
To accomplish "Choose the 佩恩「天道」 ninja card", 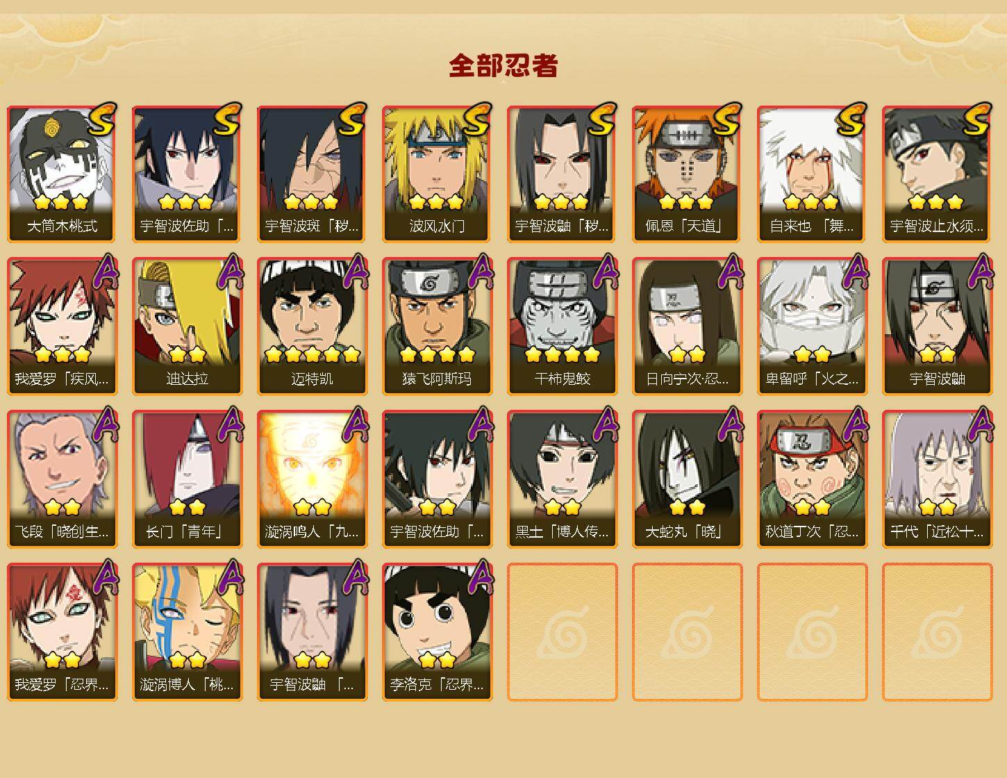I will pos(688,174).
